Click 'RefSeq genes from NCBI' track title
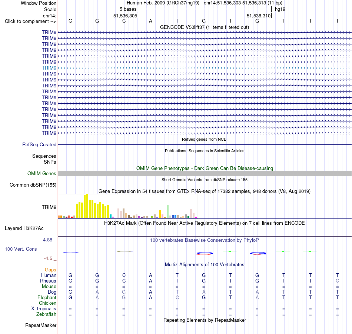The height and width of the screenshot is (334, 352). pyautogui.click(x=205, y=139)
